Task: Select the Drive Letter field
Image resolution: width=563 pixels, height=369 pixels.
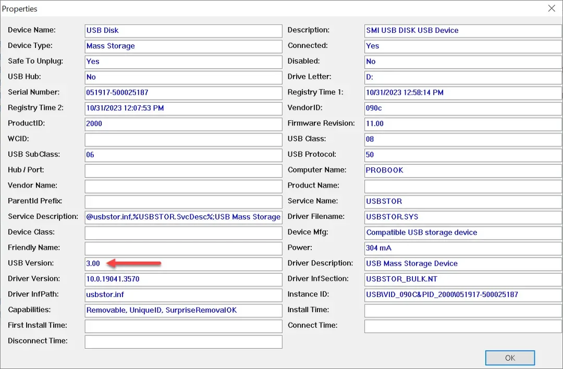Action: pos(462,77)
